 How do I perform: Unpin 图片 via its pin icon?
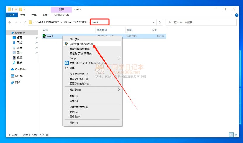tap(37, 53)
